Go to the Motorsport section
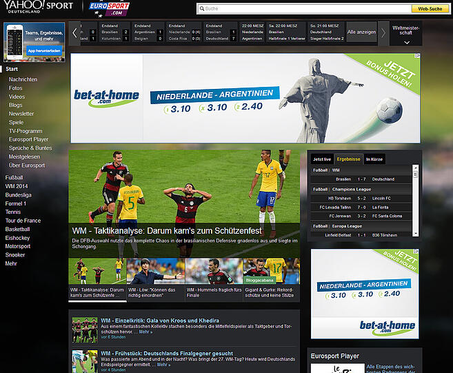The height and width of the screenshot is (373, 453). (x=18, y=246)
